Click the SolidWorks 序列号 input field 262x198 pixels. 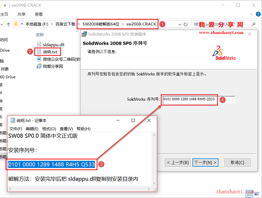tap(199, 100)
